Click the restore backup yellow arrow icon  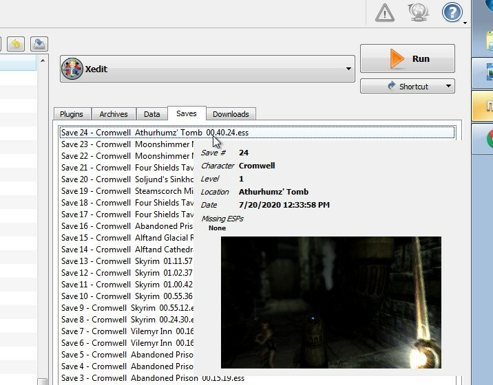[x=16, y=44]
